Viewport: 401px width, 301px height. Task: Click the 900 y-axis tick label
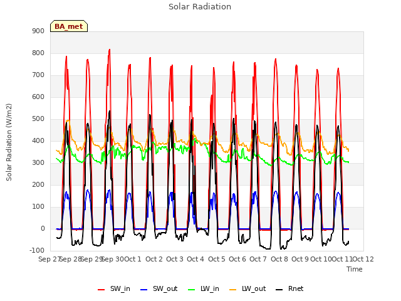38,31
